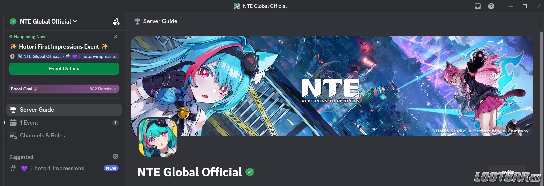Open the hotori-impressions suggested channel
Screen dimensions: 544x186
coord(64,168)
